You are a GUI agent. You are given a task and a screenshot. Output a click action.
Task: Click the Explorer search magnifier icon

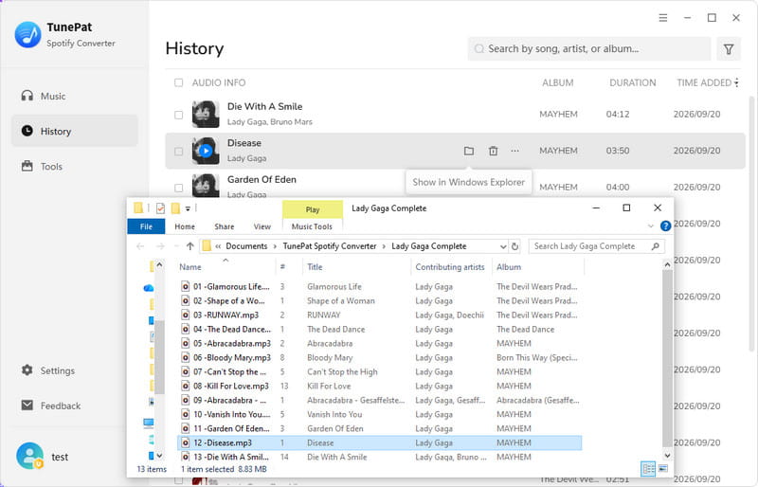point(655,246)
